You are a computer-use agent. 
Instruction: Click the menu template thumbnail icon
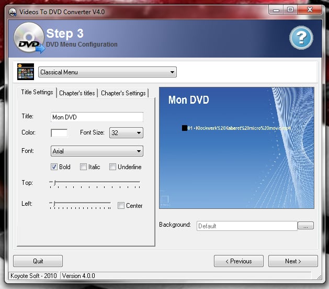coord(26,72)
